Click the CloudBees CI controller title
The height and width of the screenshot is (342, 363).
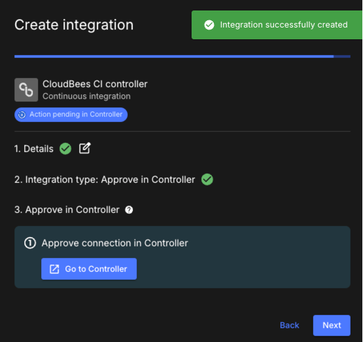point(95,84)
